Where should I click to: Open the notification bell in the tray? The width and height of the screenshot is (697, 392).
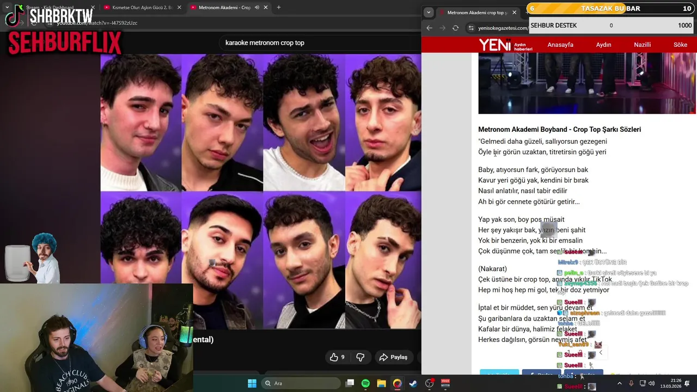click(x=687, y=383)
